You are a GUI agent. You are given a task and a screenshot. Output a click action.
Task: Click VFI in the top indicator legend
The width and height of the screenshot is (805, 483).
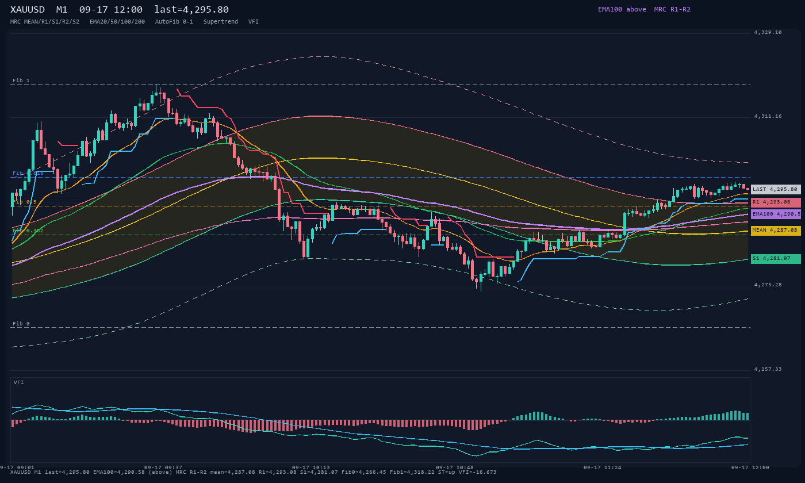(254, 22)
